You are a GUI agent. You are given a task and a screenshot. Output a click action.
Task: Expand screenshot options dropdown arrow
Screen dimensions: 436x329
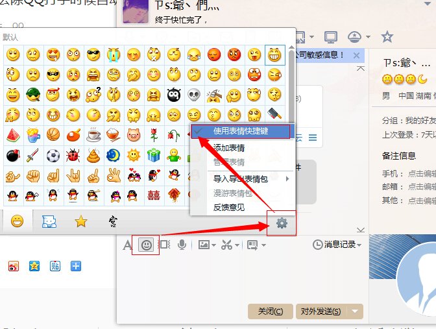237,245
